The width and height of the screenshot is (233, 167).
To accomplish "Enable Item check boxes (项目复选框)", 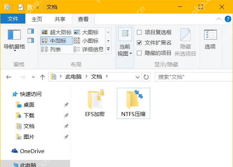I will pos(139,32).
